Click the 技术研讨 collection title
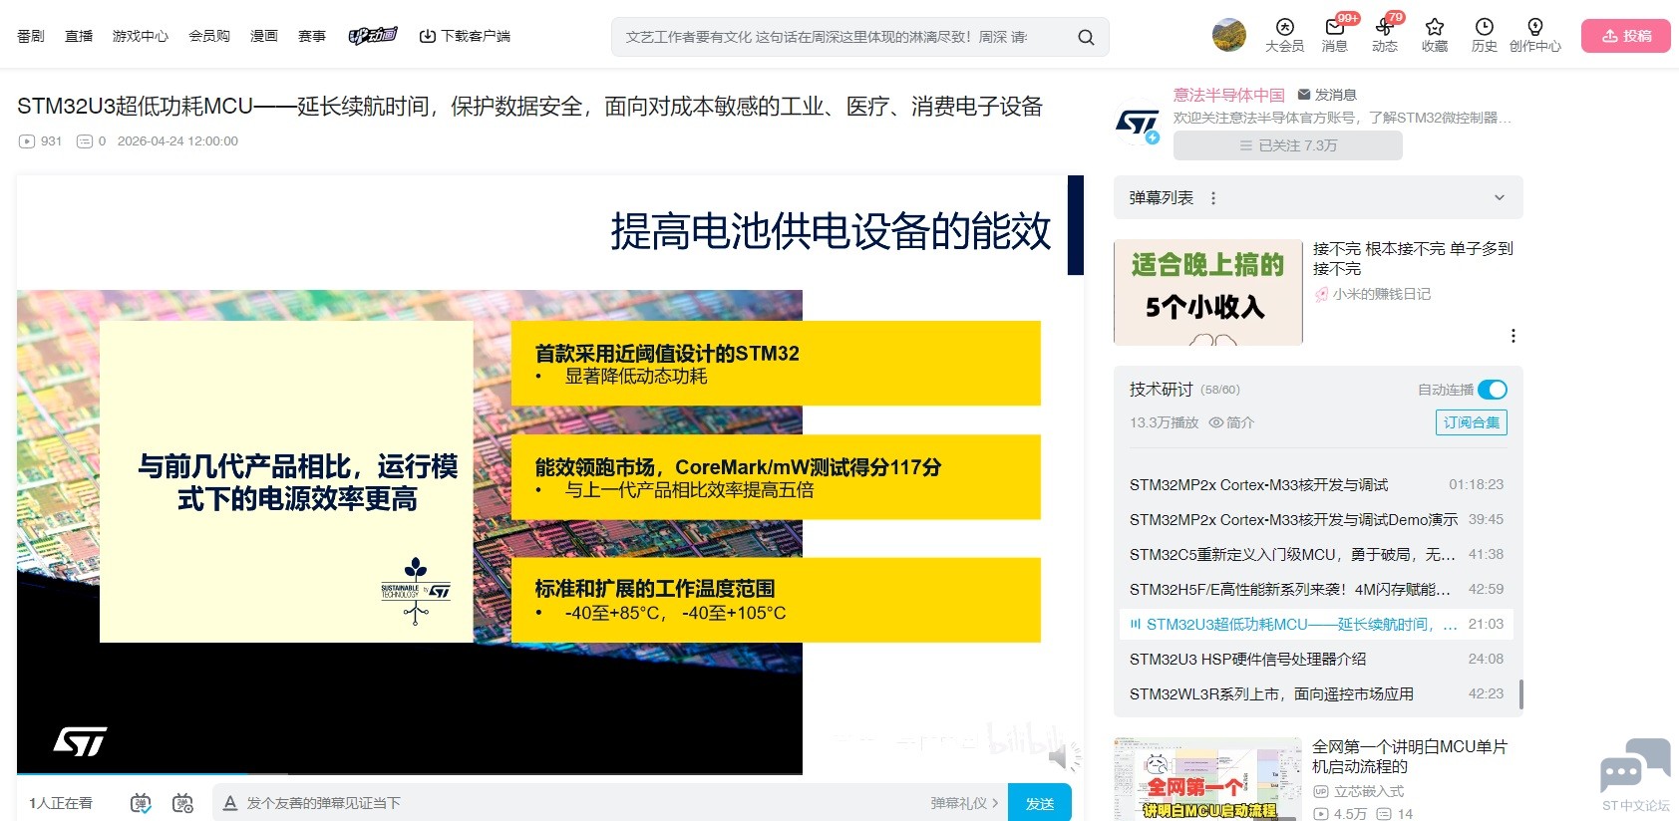The image size is (1679, 821). (1161, 390)
